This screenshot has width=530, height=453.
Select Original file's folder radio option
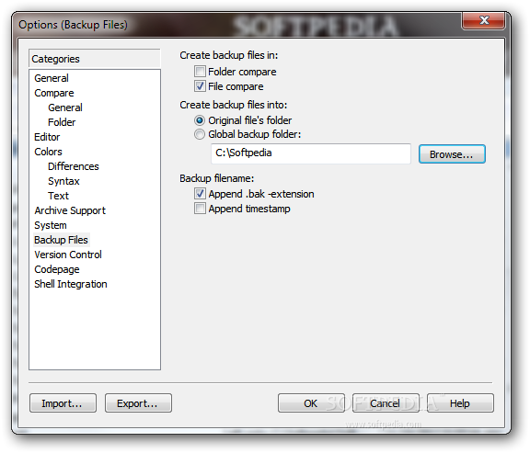pos(200,120)
